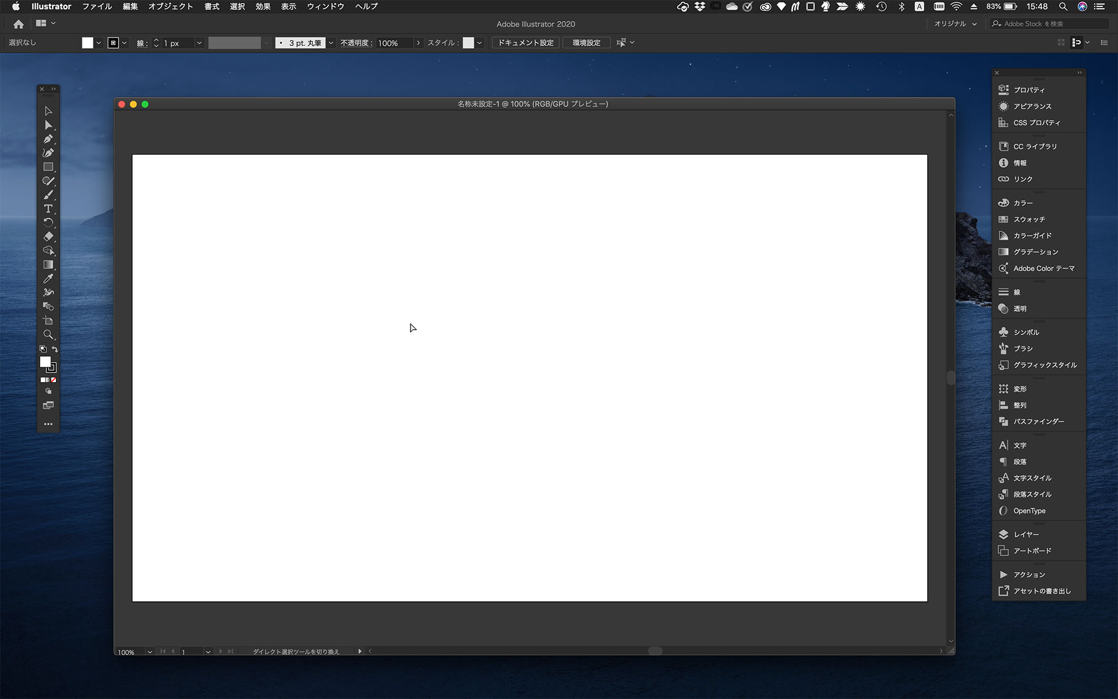Select the Rectangle tool
The width and height of the screenshot is (1118, 699).
(48, 167)
